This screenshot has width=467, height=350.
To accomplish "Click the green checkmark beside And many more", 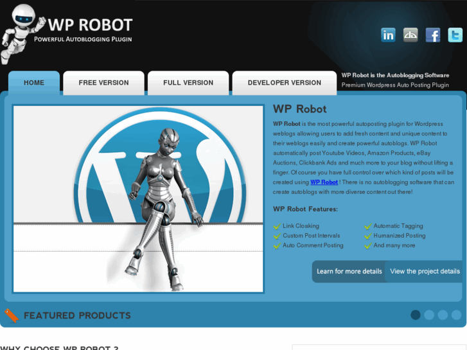I will pyautogui.click(x=368, y=246).
